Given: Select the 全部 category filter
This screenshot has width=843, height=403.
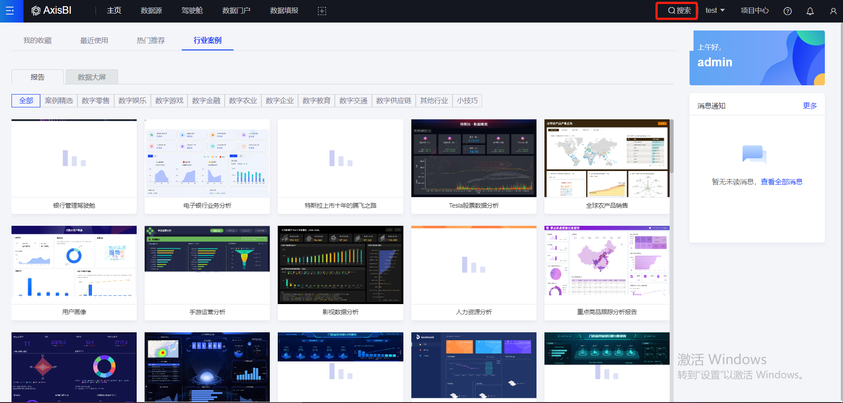Looking at the screenshot, I should (x=26, y=101).
